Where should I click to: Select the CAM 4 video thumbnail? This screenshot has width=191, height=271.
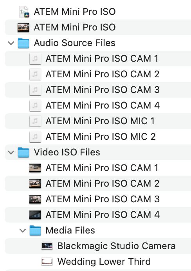(x=35, y=215)
